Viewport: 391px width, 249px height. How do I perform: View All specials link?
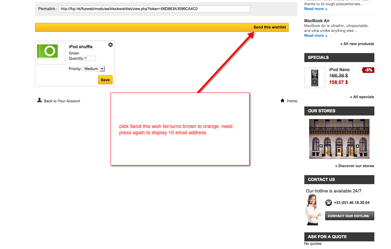[x=362, y=97]
